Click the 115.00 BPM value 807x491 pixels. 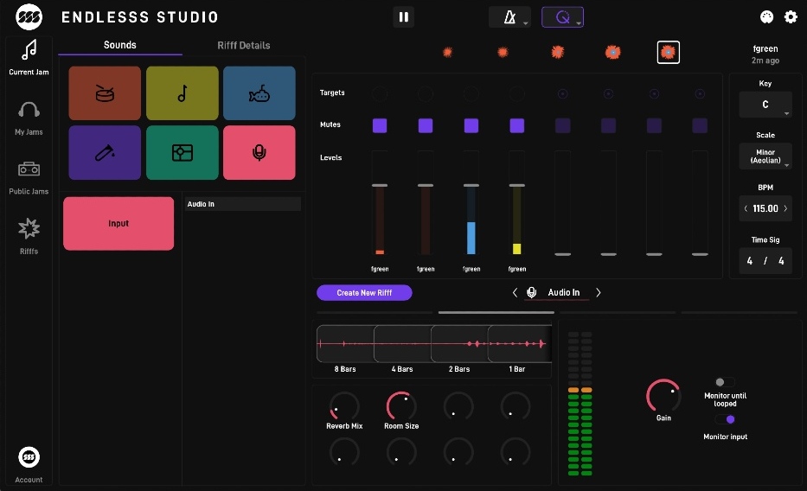point(765,208)
